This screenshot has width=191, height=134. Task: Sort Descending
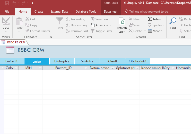click(x=76, y=25)
